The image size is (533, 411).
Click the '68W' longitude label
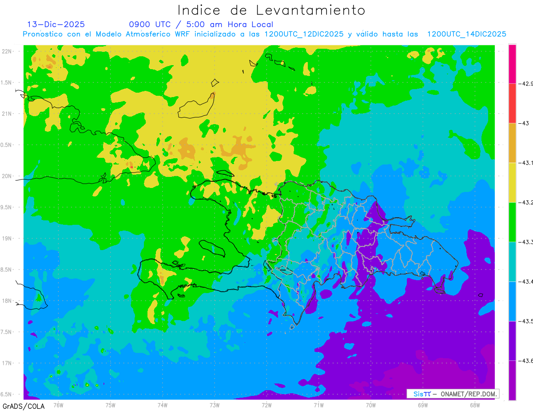click(475, 405)
